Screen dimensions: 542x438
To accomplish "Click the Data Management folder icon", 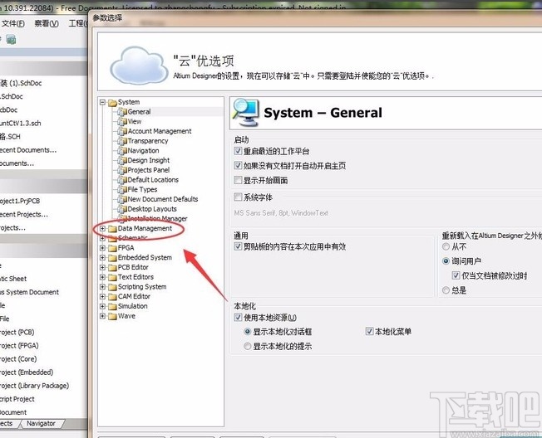I will point(112,229).
